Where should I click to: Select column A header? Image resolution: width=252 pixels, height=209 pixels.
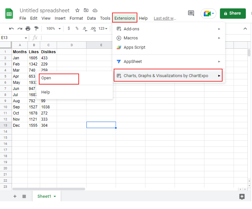pos(20,45)
